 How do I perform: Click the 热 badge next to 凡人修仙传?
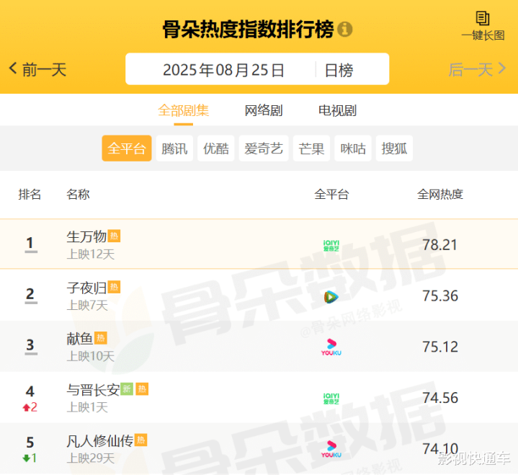click(x=140, y=440)
